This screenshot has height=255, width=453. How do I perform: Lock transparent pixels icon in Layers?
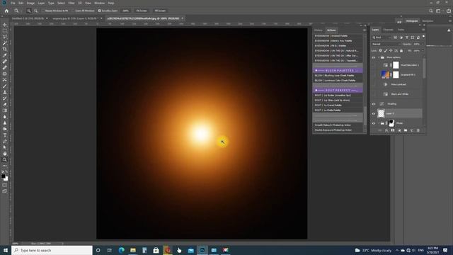point(381,50)
